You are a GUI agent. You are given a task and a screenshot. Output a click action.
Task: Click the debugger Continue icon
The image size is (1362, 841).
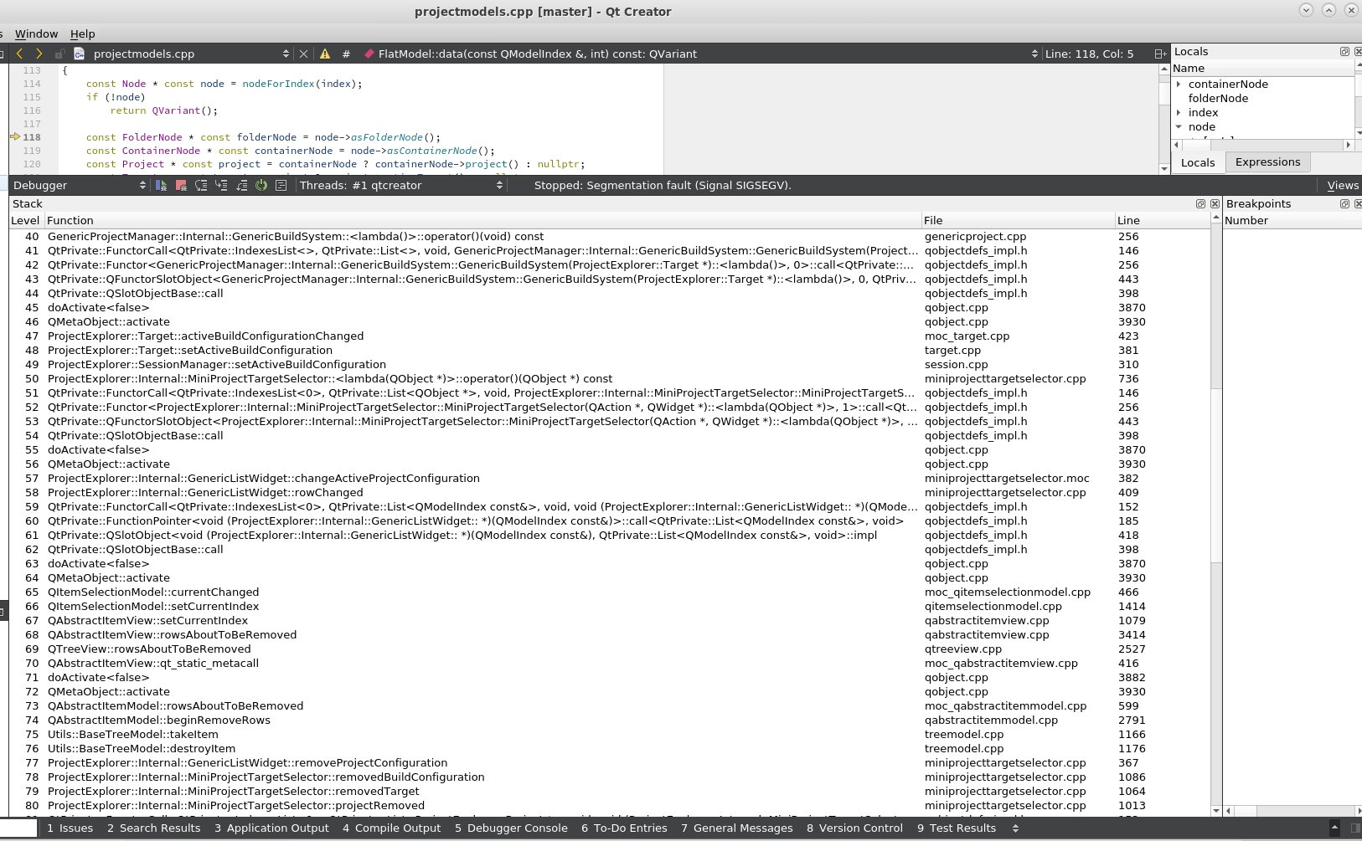(x=162, y=185)
